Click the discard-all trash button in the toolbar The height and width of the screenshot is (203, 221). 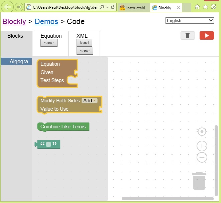[188, 36]
